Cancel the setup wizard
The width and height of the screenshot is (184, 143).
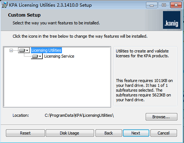tap(164, 133)
